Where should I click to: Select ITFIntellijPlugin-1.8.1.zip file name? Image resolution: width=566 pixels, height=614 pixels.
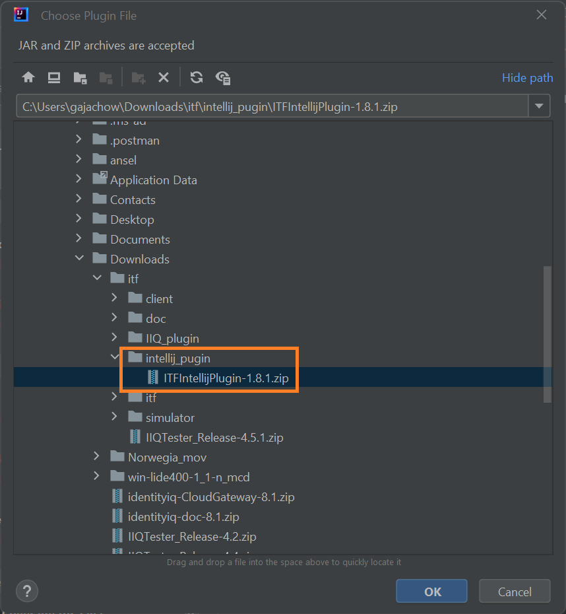[x=226, y=378]
